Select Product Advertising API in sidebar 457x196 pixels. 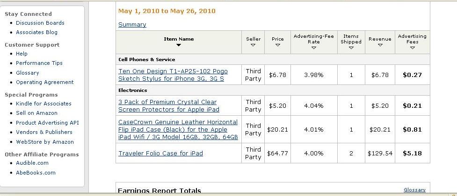[x=47, y=123]
